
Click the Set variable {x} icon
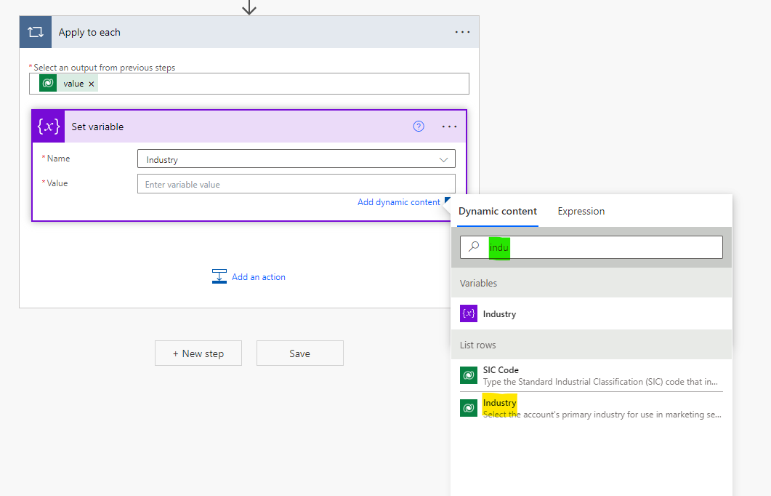tap(47, 127)
